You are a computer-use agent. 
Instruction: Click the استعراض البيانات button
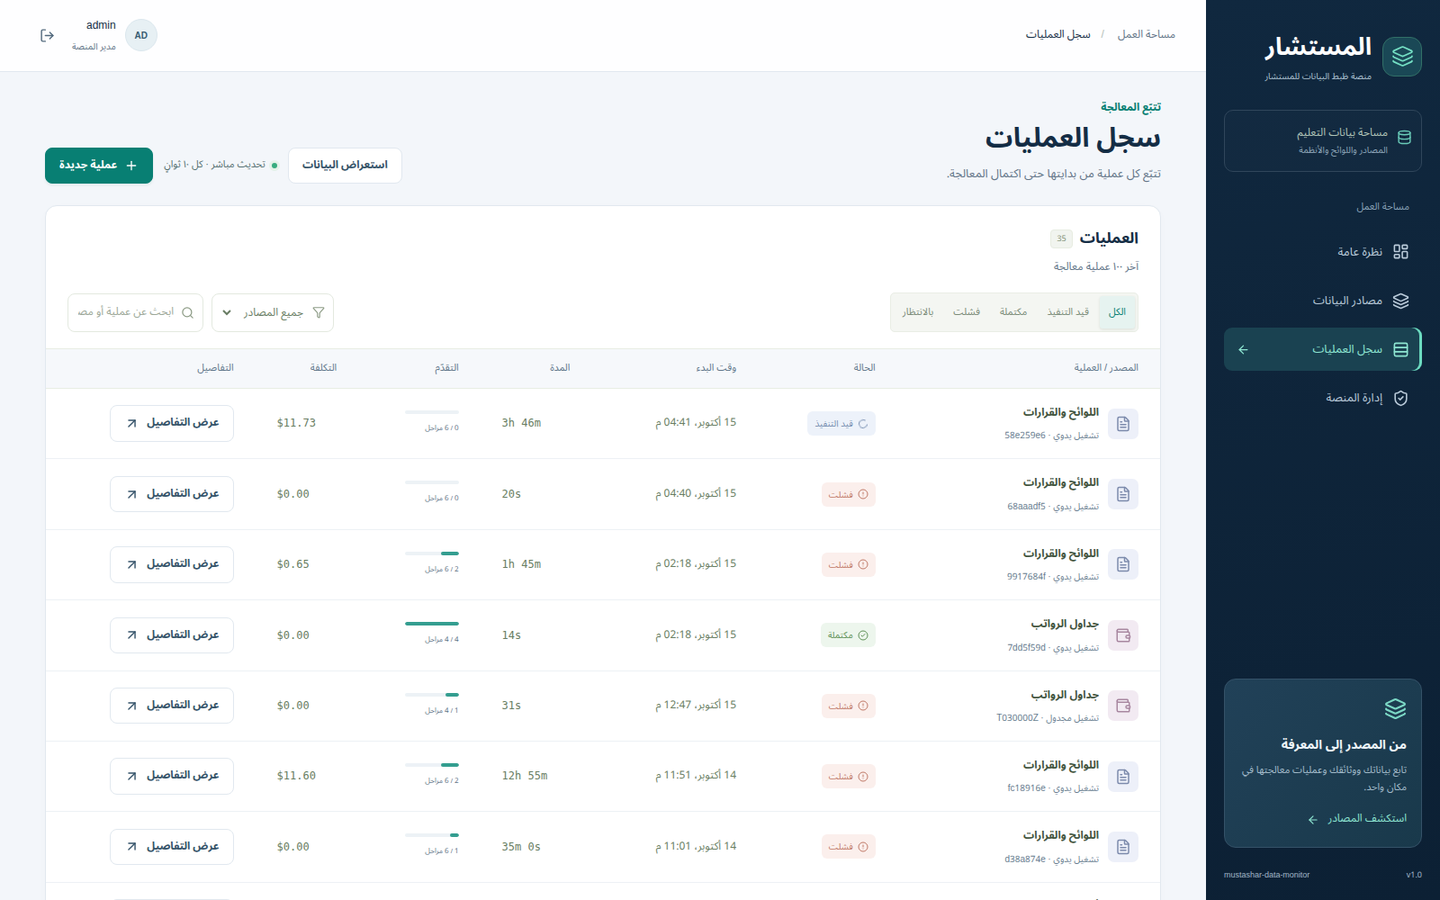345,166
